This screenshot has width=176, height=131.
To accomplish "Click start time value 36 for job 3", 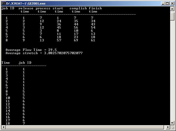I will pyautogui.click(x=59, y=24).
